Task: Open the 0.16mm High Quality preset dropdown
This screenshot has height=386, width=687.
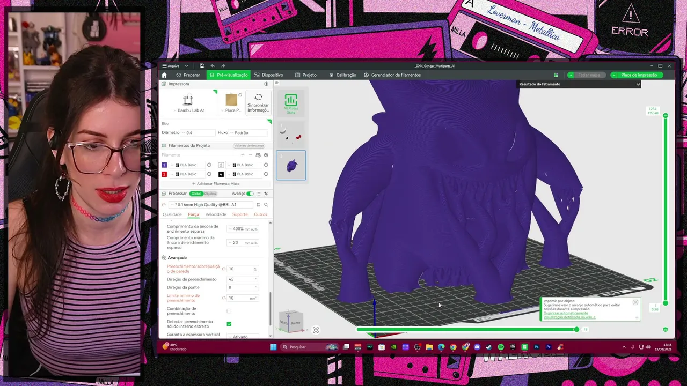Action: pos(211,205)
